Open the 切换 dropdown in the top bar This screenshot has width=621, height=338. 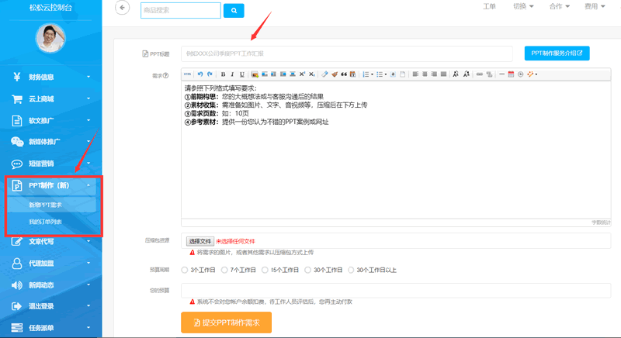[x=523, y=6]
